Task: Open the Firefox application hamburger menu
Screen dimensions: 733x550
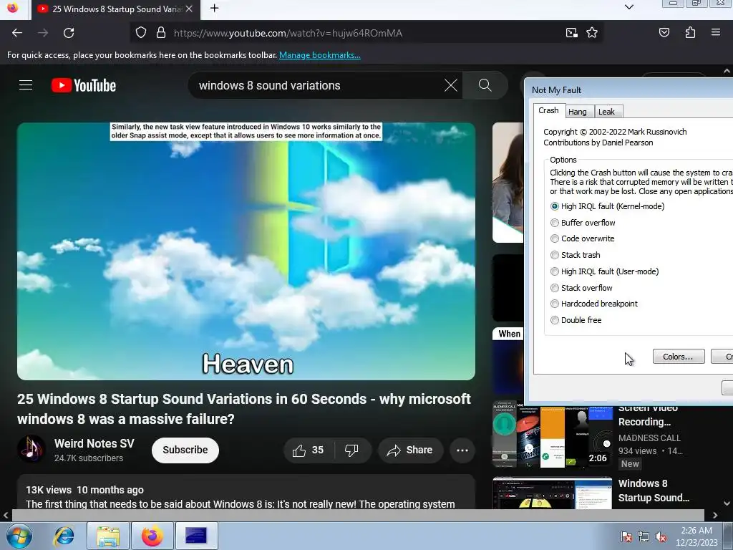Action: tap(716, 33)
